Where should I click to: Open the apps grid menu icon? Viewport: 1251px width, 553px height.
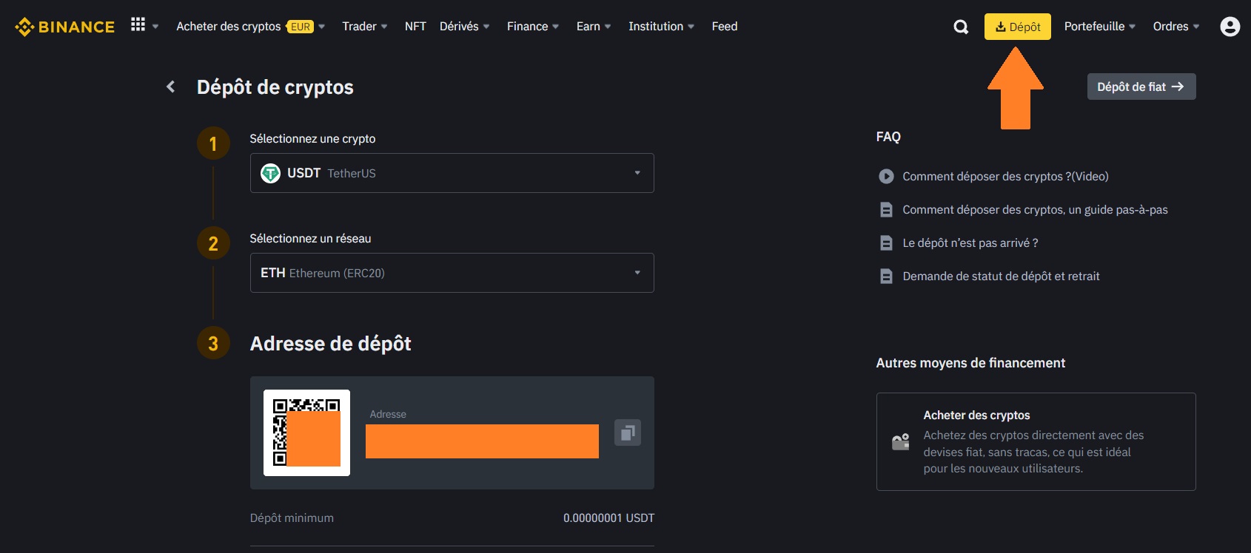(x=138, y=24)
